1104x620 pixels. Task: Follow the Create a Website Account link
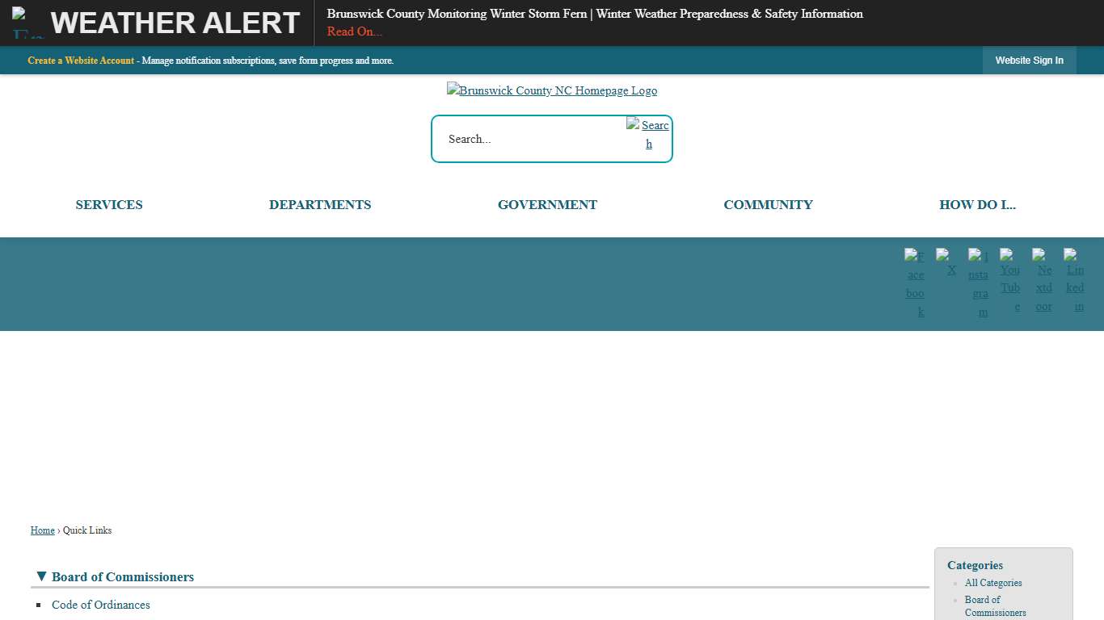(x=81, y=61)
